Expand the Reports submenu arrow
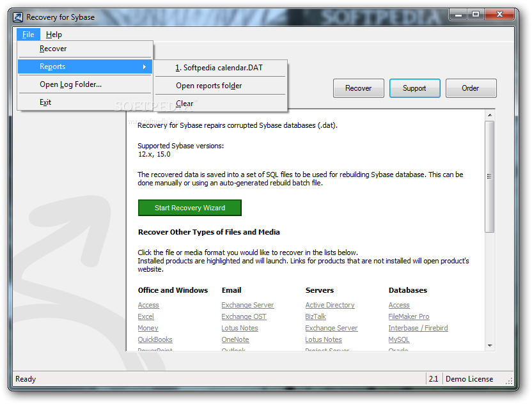The height and width of the screenshot is (404, 532). tap(145, 67)
